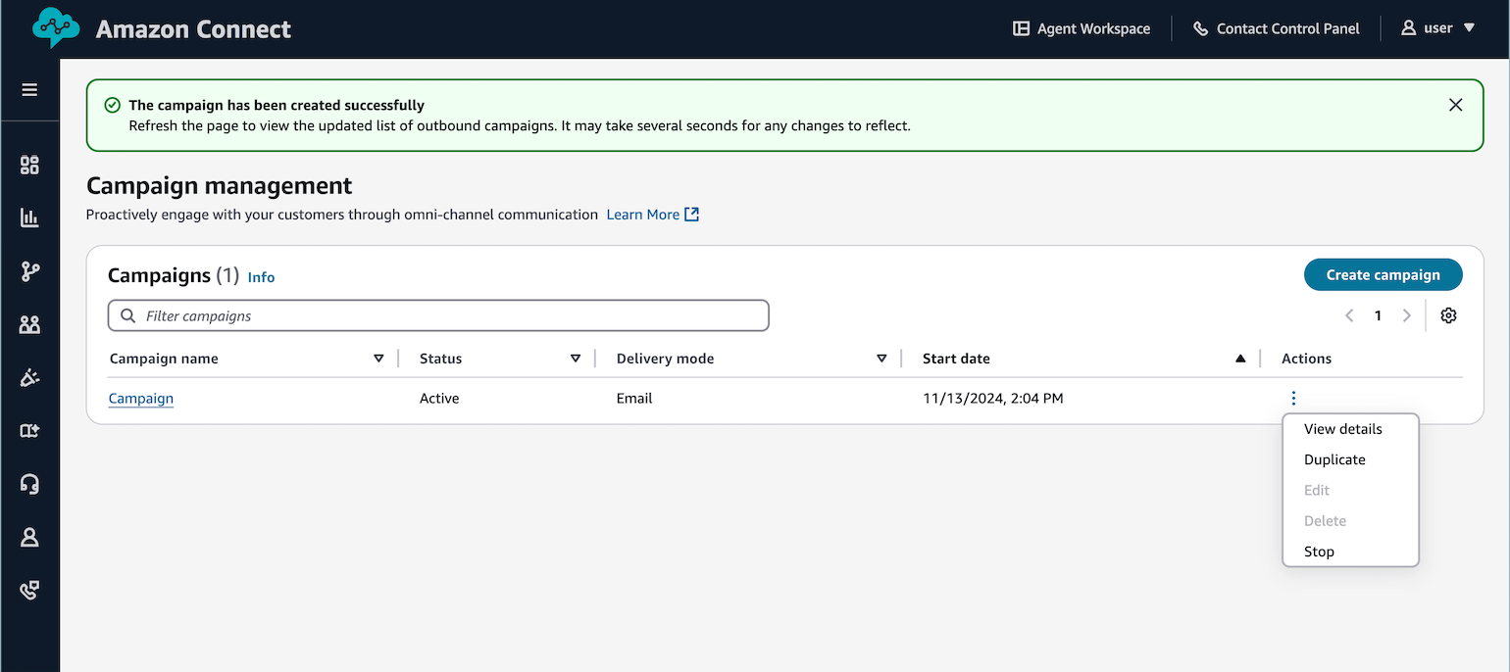
Task: Open outbound campaigns sidebar icon
Action: coord(29,378)
